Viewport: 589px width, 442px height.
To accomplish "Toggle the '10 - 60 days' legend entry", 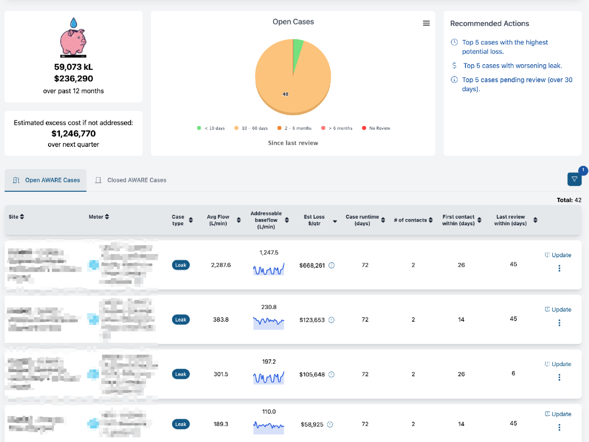I will (251, 128).
